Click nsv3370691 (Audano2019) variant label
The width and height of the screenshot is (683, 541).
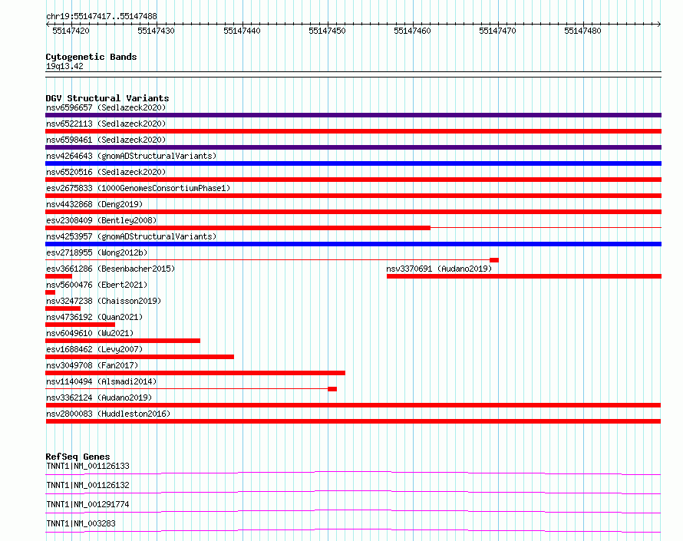pyautogui.click(x=439, y=269)
